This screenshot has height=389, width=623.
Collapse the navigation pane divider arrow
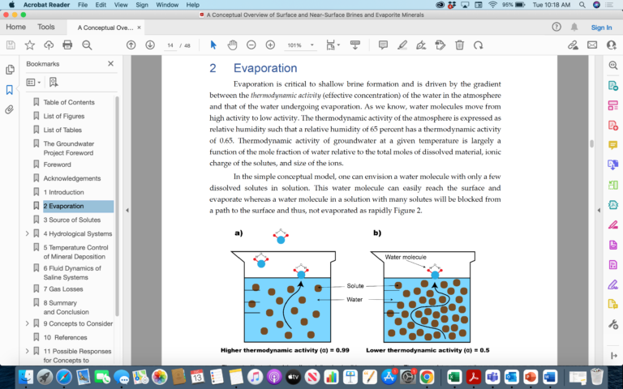point(126,211)
